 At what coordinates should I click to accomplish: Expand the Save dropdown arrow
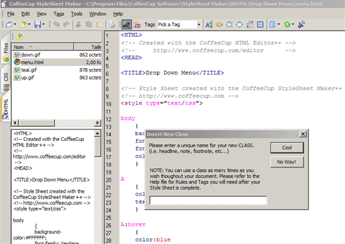pos(44,24)
